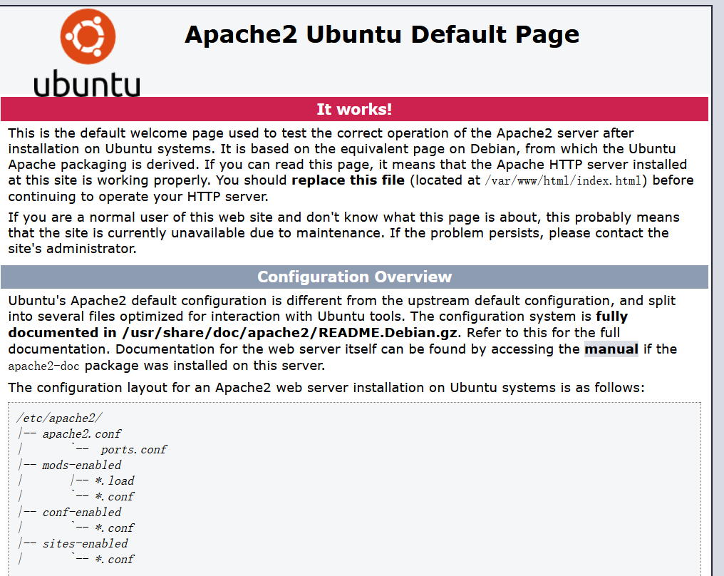Click the /etc/apache2/ tree root line
The image size is (724, 576).
click(60, 418)
